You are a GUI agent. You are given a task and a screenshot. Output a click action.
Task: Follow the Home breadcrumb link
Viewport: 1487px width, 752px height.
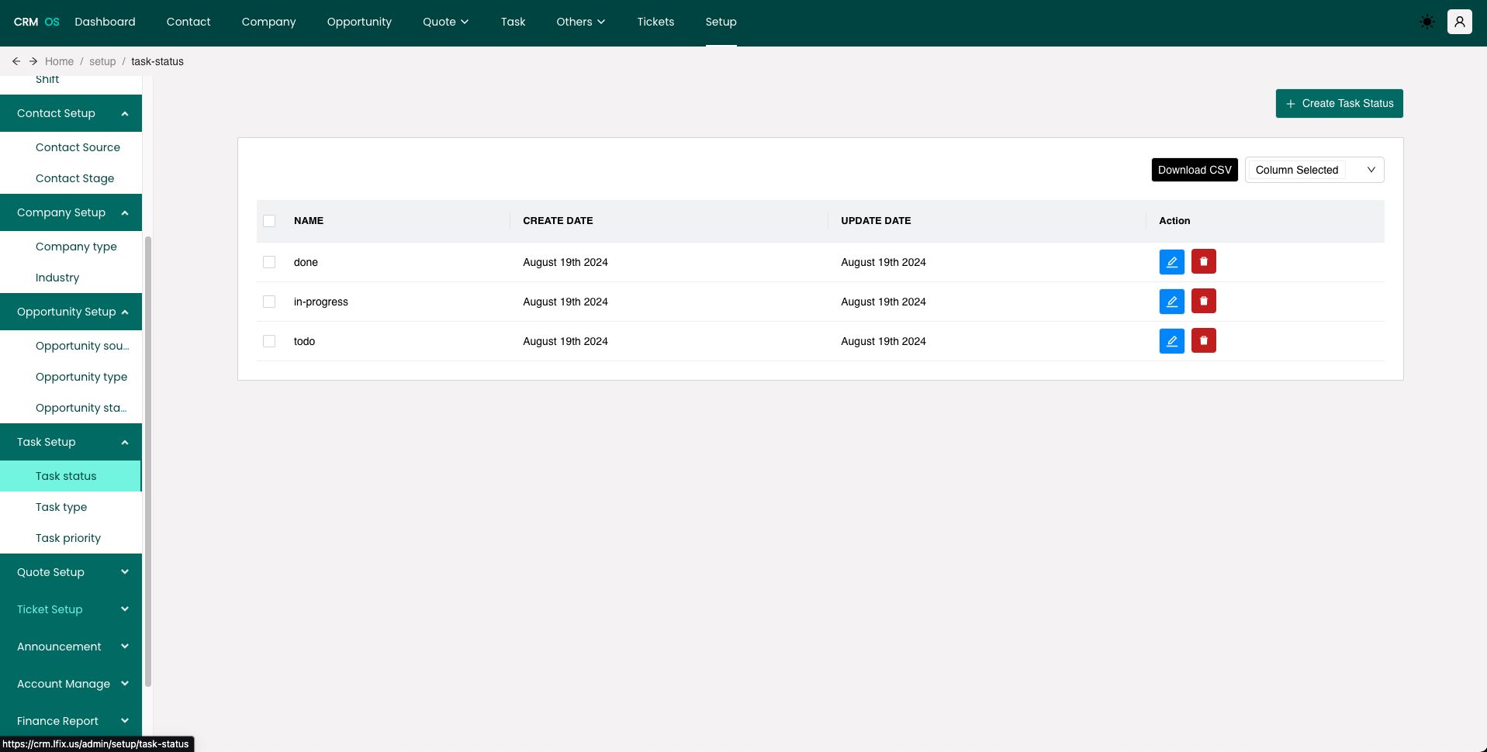click(59, 61)
